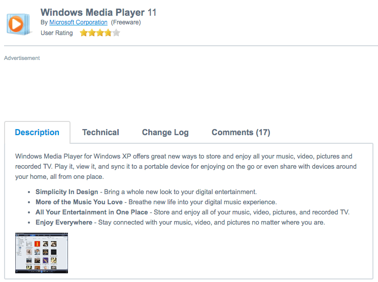Click the fourth rating star

tap(108, 33)
